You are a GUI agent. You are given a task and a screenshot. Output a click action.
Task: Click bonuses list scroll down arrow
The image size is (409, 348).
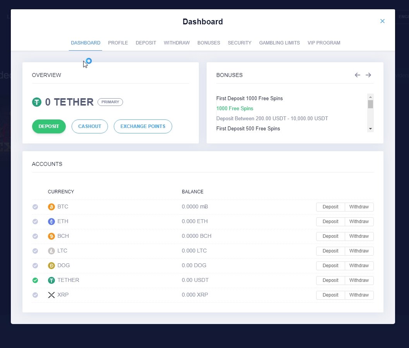[x=370, y=129]
